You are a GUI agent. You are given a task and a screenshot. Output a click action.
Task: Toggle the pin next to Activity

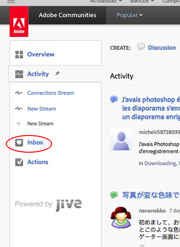(x=57, y=73)
